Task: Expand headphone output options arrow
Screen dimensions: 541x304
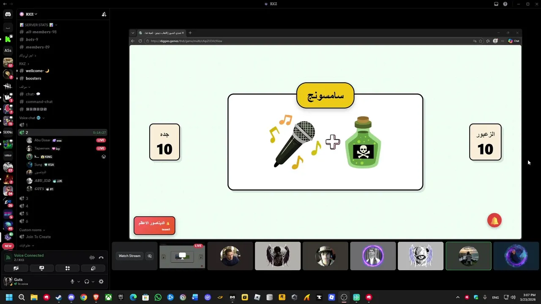Action: click(x=93, y=282)
